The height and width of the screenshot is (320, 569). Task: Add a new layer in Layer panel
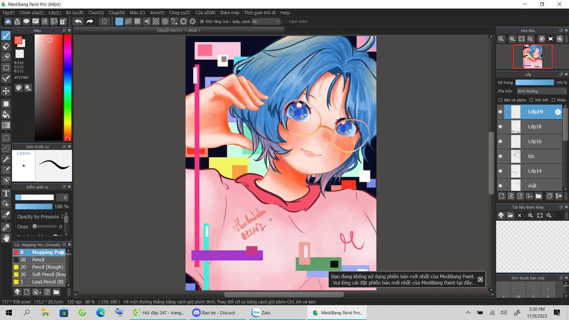click(502, 196)
